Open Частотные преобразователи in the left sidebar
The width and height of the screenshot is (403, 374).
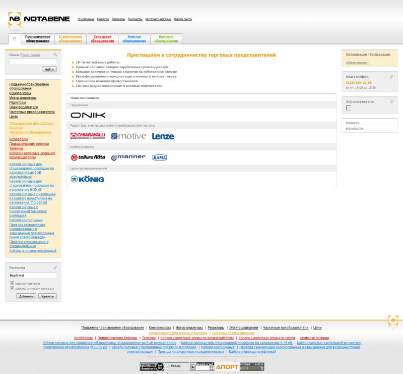(x=32, y=112)
